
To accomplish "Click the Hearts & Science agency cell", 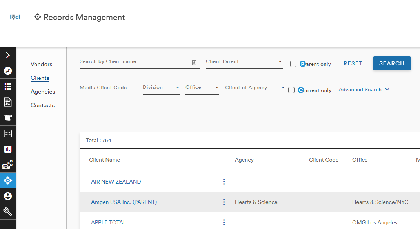I will point(256,202).
